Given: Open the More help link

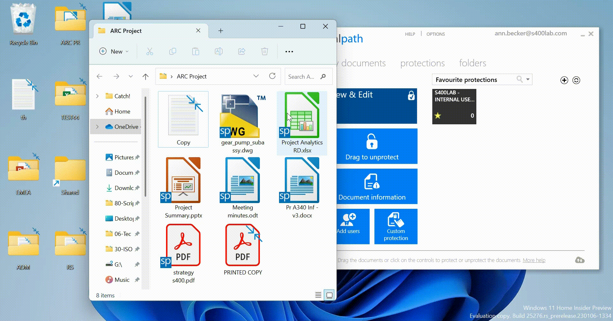Looking at the screenshot, I should (x=534, y=260).
